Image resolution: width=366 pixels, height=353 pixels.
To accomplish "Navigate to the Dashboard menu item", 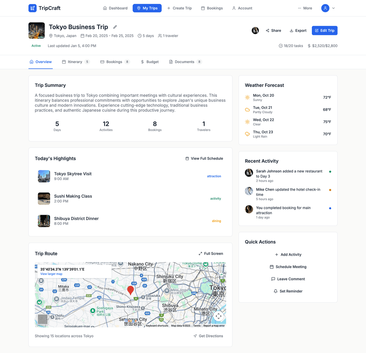I will pos(115,8).
